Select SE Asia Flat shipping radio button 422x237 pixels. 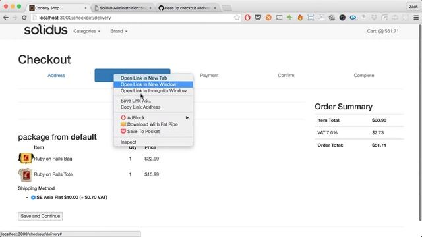pyautogui.click(x=33, y=197)
